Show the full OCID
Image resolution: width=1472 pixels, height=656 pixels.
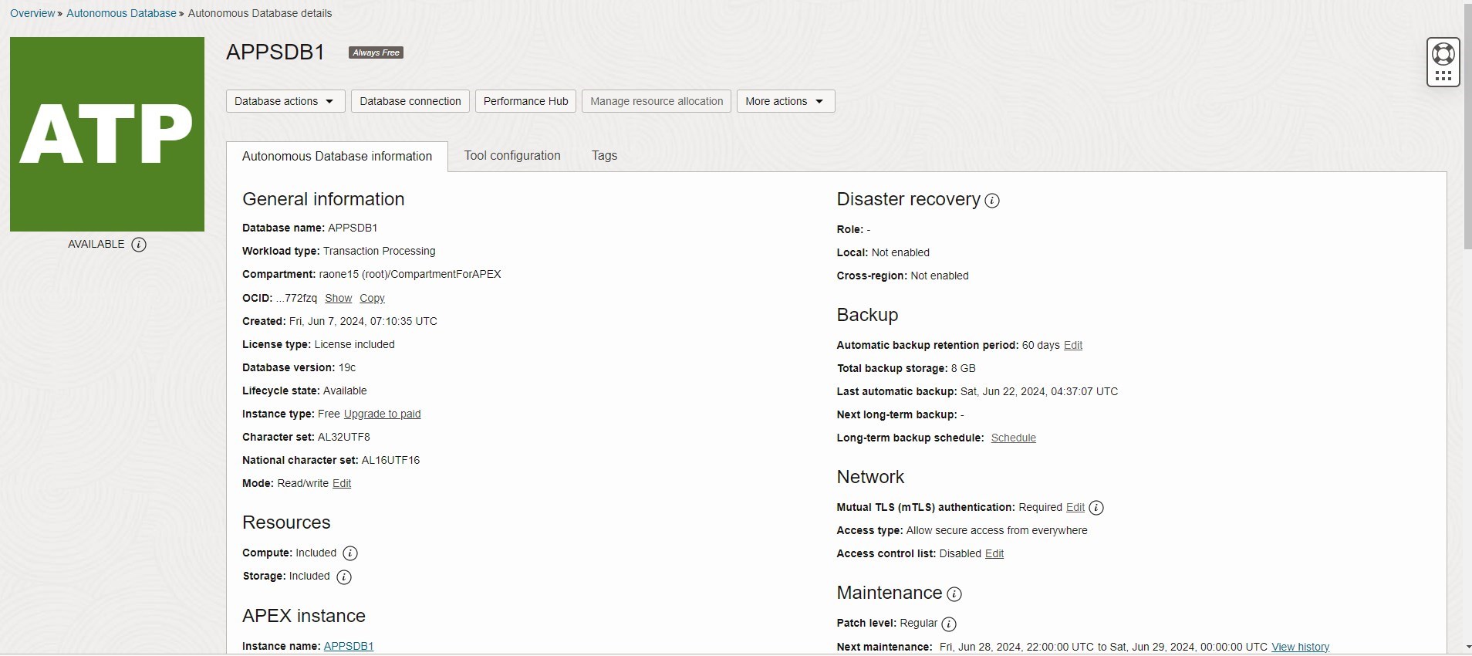[x=338, y=298]
